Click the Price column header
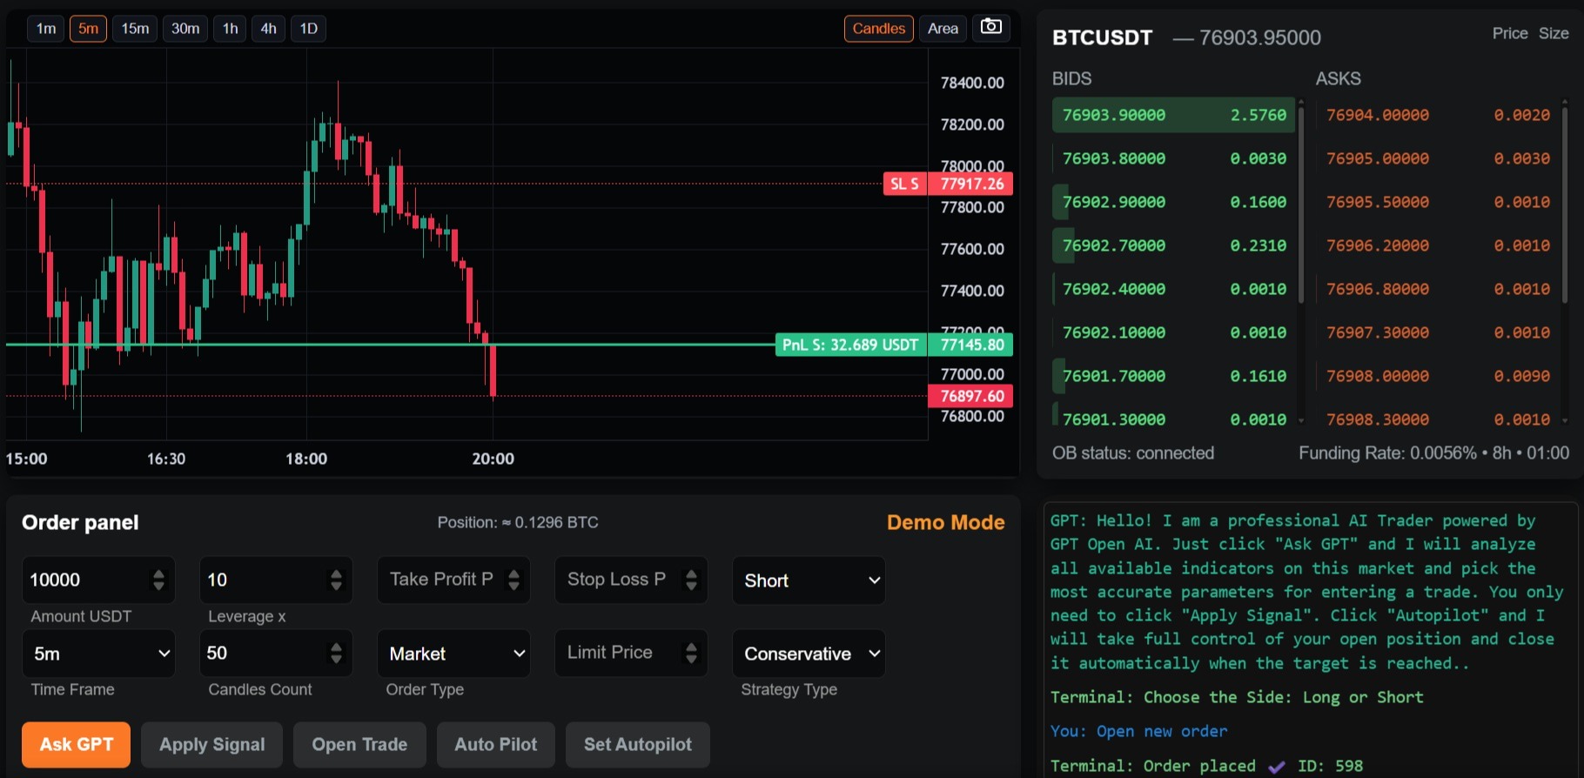Viewport: 1584px width, 778px height. [x=1510, y=33]
